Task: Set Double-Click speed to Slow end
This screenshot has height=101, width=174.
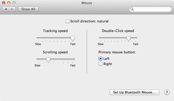Action: click(101, 38)
